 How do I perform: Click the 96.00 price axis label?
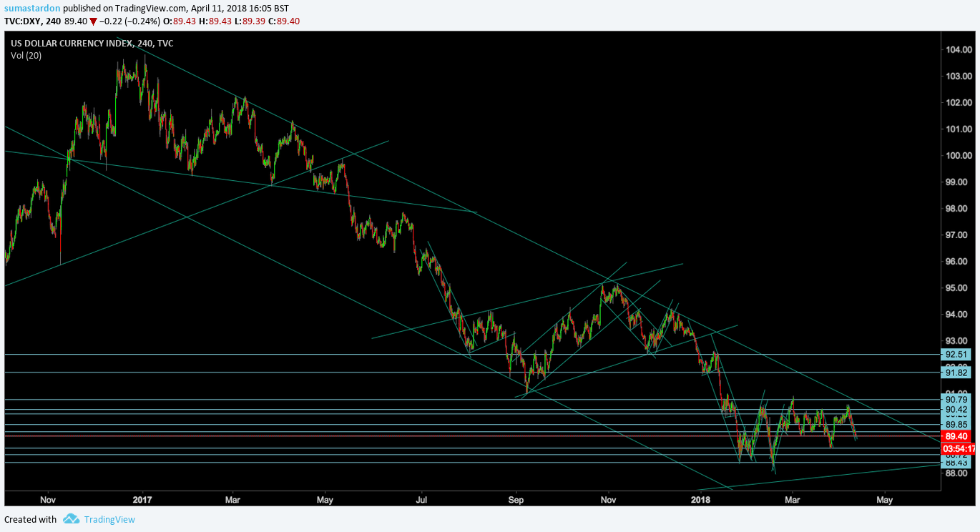click(958, 261)
